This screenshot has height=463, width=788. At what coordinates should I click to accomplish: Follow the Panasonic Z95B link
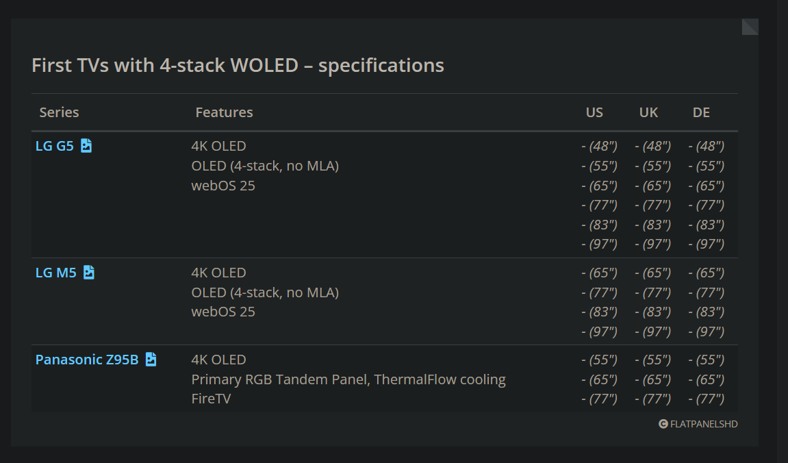pos(87,360)
